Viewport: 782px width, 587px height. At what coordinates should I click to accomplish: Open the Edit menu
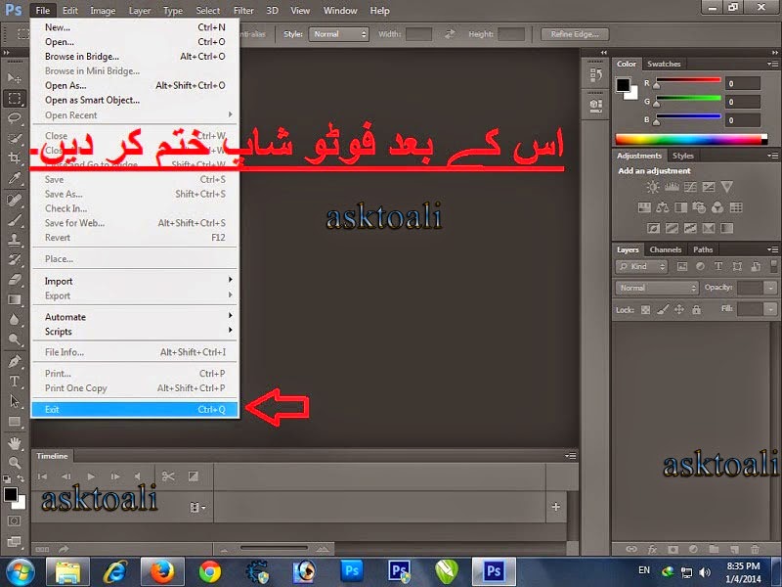(x=69, y=11)
